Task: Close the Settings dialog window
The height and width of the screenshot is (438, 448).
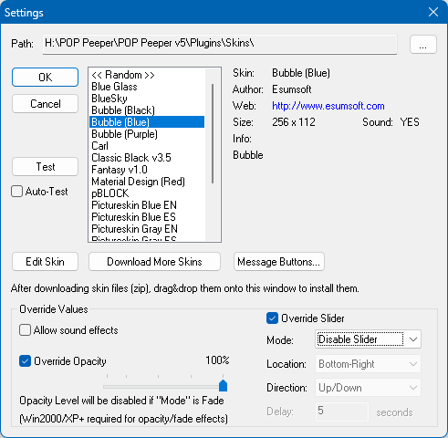Action: pos(433,12)
